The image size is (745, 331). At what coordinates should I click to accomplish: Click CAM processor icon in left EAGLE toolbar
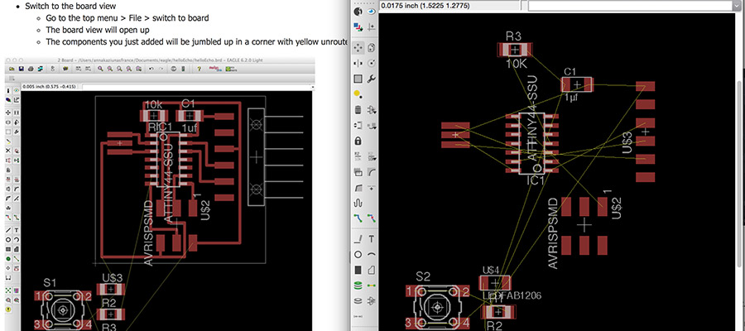click(41, 69)
